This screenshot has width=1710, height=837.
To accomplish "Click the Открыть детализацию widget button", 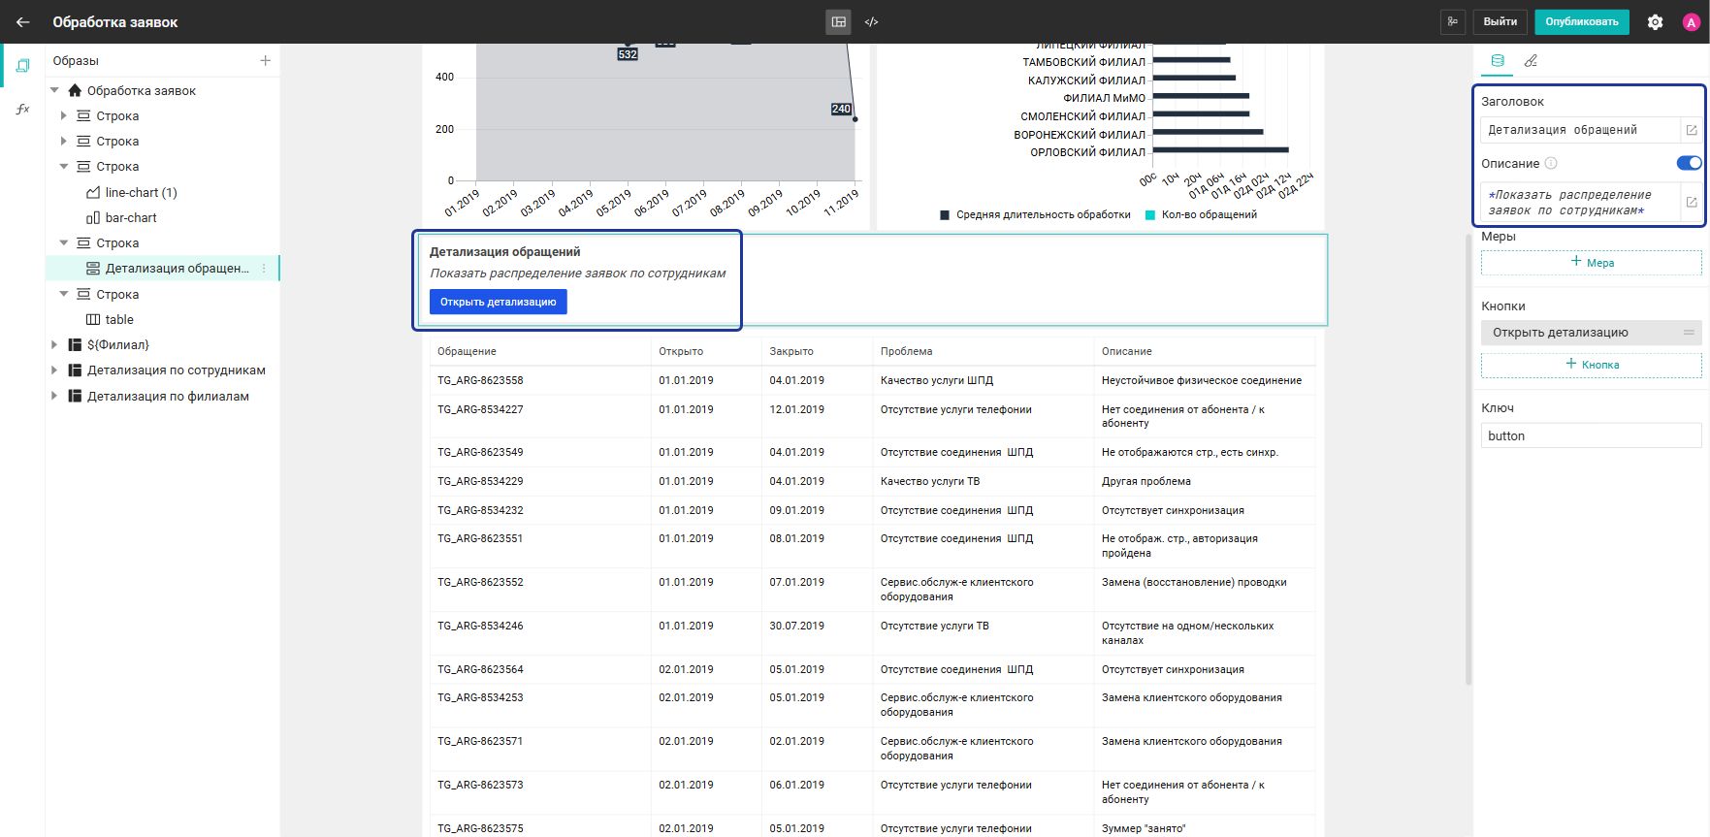I will click(498, 302).
